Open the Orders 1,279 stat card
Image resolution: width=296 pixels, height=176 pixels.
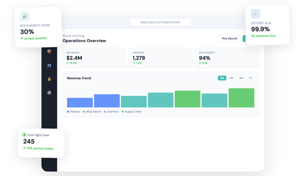tap(161, 58)
